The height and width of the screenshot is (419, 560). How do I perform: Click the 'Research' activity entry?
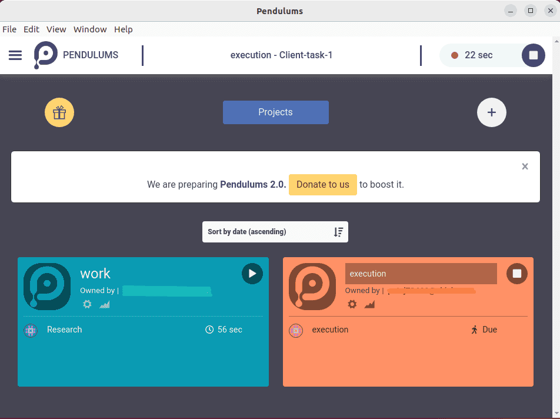tap(65, 330)
